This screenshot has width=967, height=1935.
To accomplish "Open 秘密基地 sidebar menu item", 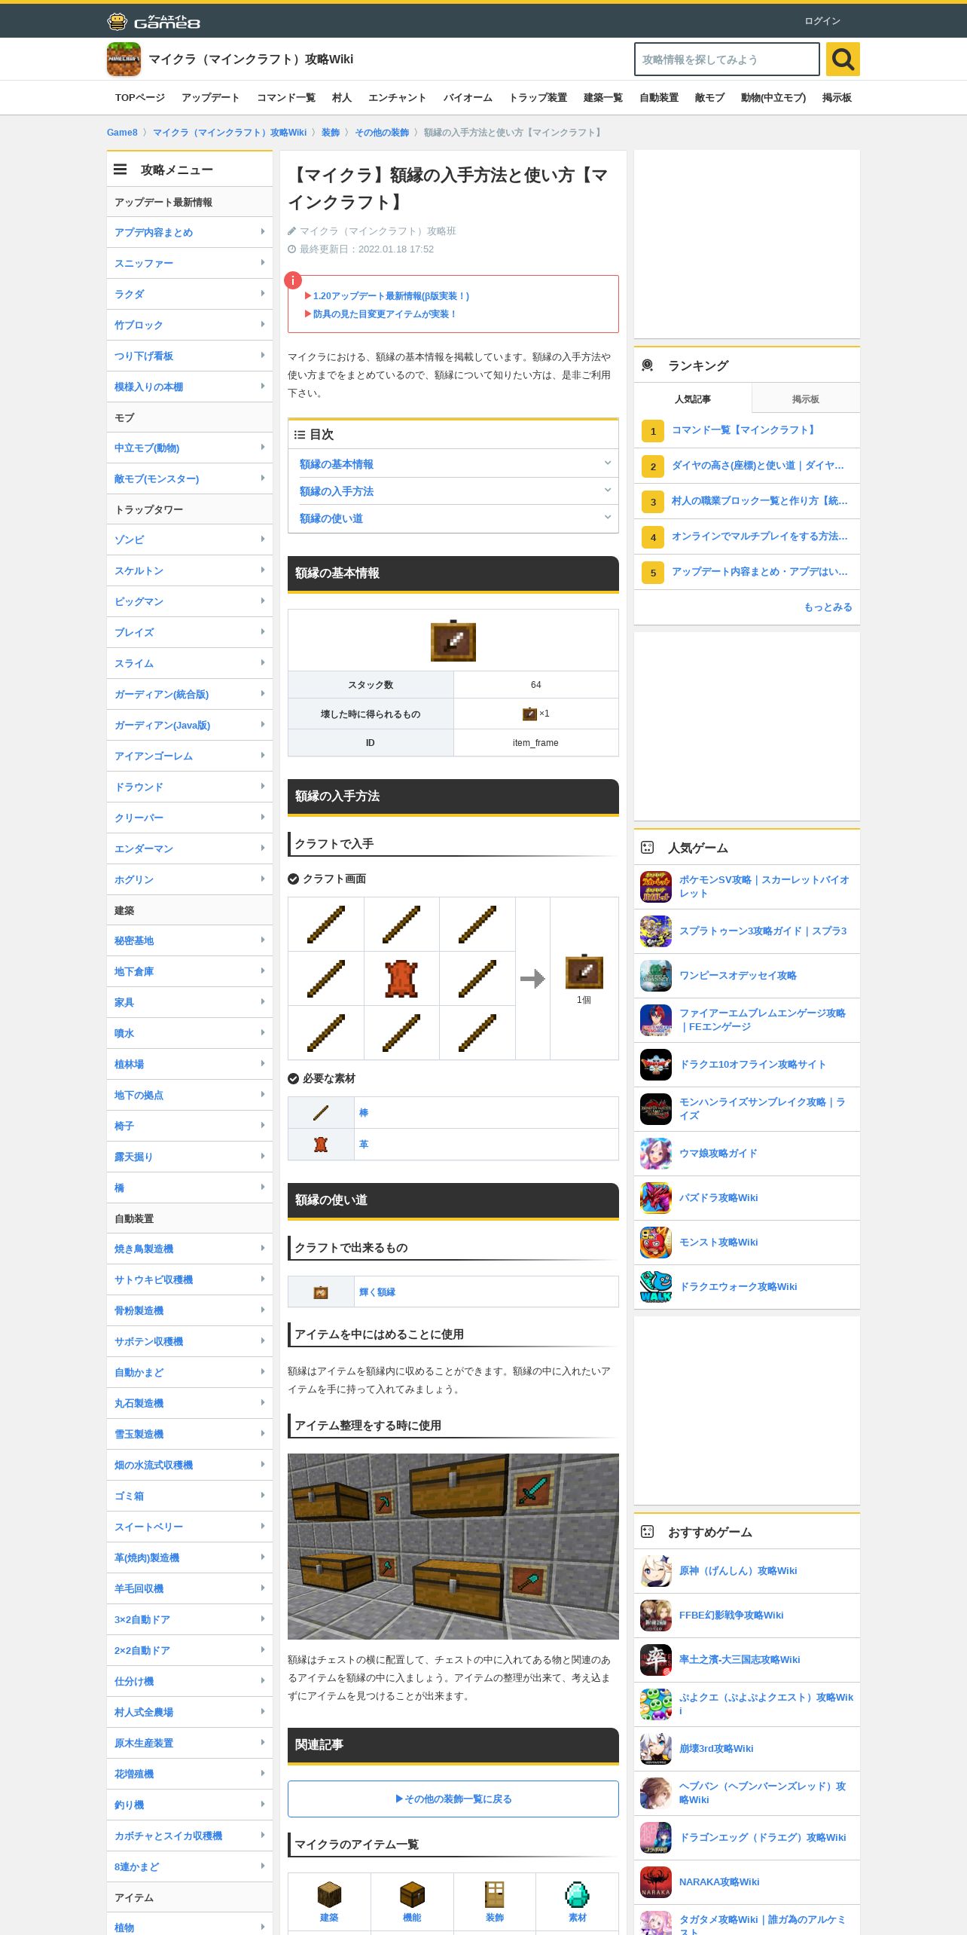I will click(x=190, y=940).
